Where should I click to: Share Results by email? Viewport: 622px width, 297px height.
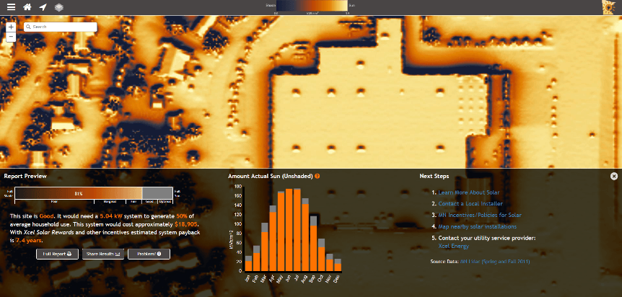103,254
